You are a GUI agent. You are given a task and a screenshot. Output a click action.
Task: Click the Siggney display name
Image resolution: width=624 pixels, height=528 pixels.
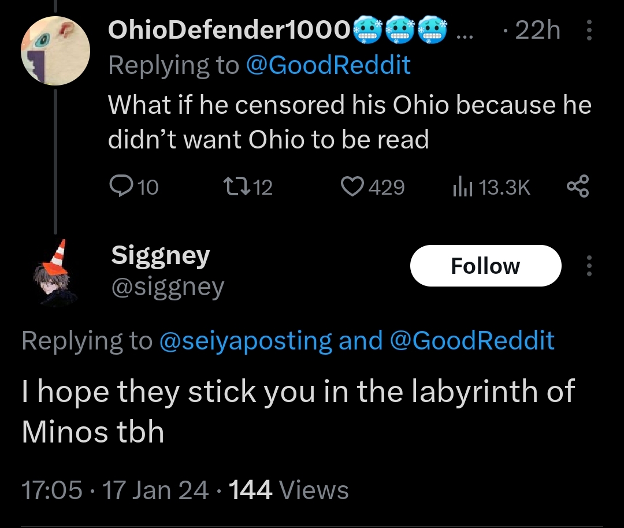[x=161, y=255]
